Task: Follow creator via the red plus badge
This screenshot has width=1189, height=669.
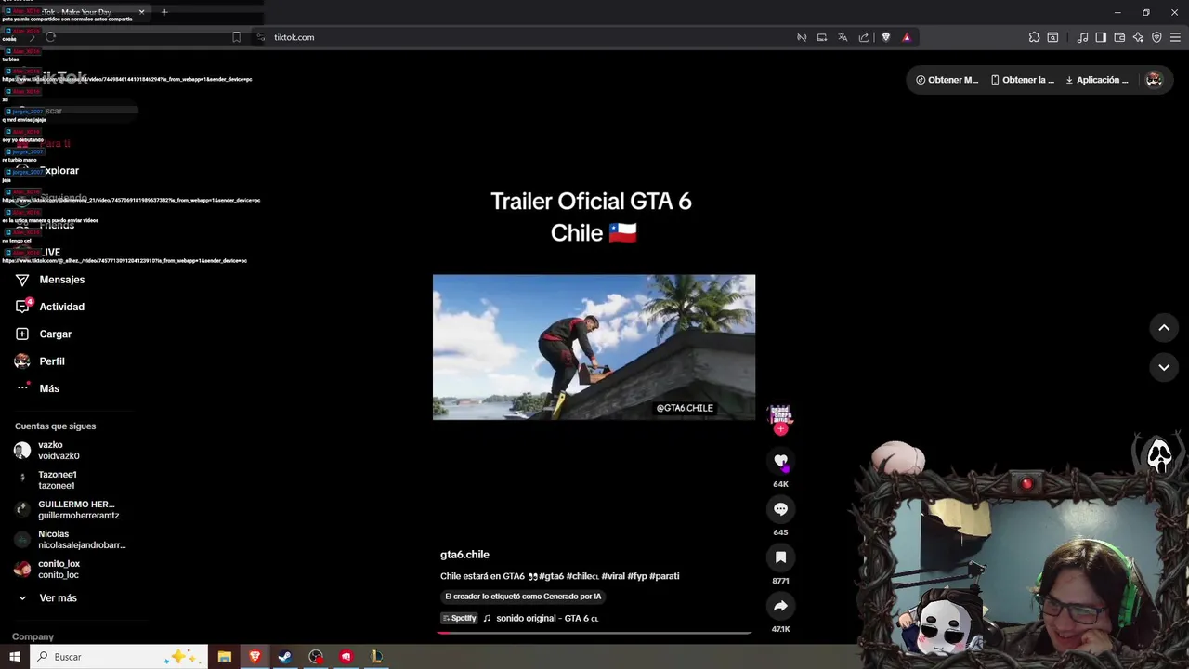Action: [780, 429]
